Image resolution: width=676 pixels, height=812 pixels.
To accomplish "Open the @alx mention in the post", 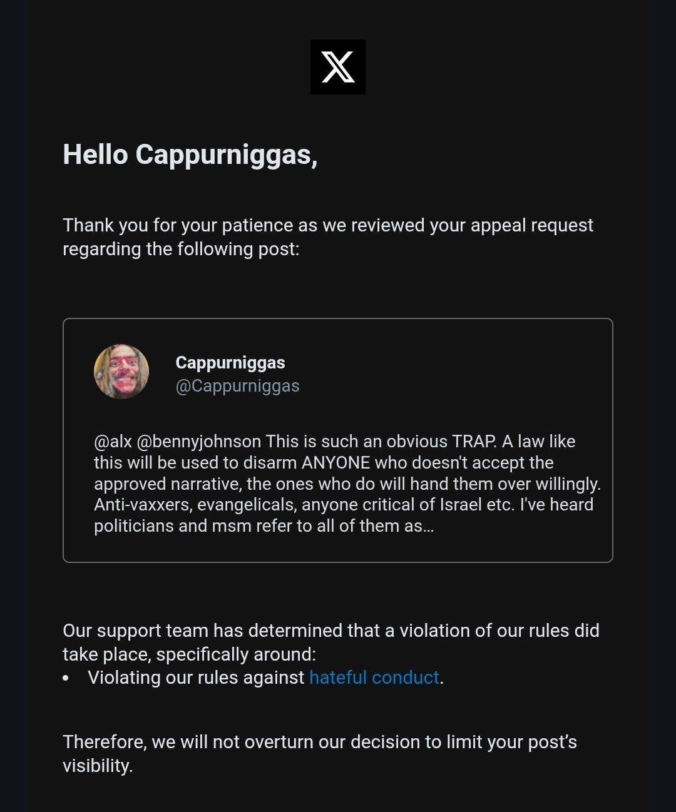I will click(x=113, y=442).
